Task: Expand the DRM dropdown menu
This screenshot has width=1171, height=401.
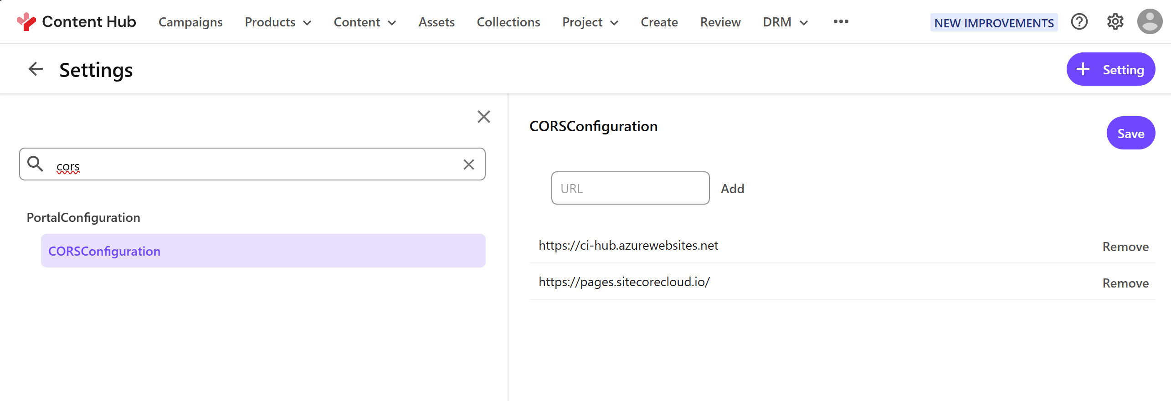Action: point(785,22)
